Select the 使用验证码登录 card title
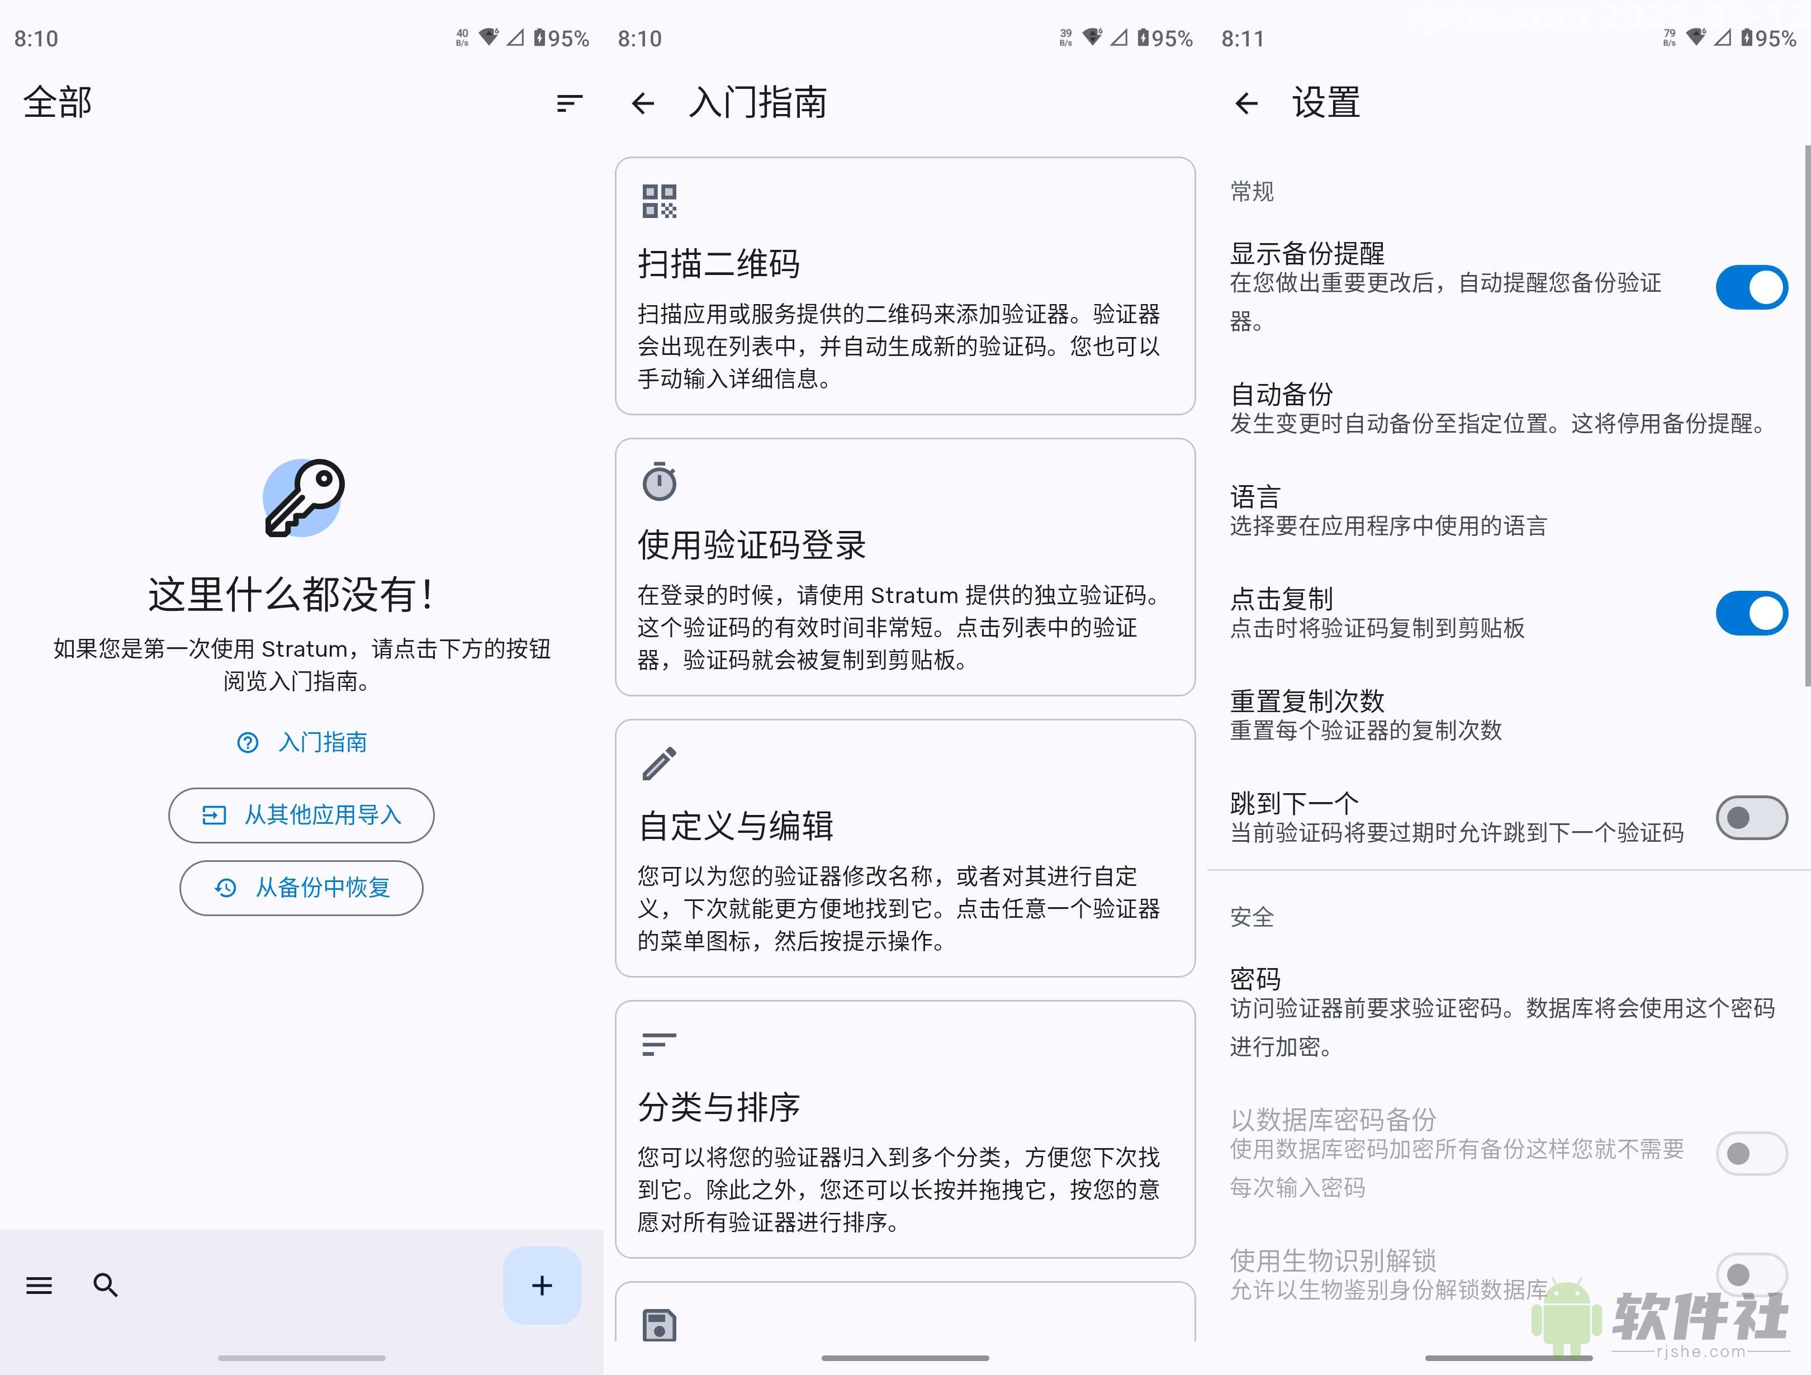 pos(752,544)
